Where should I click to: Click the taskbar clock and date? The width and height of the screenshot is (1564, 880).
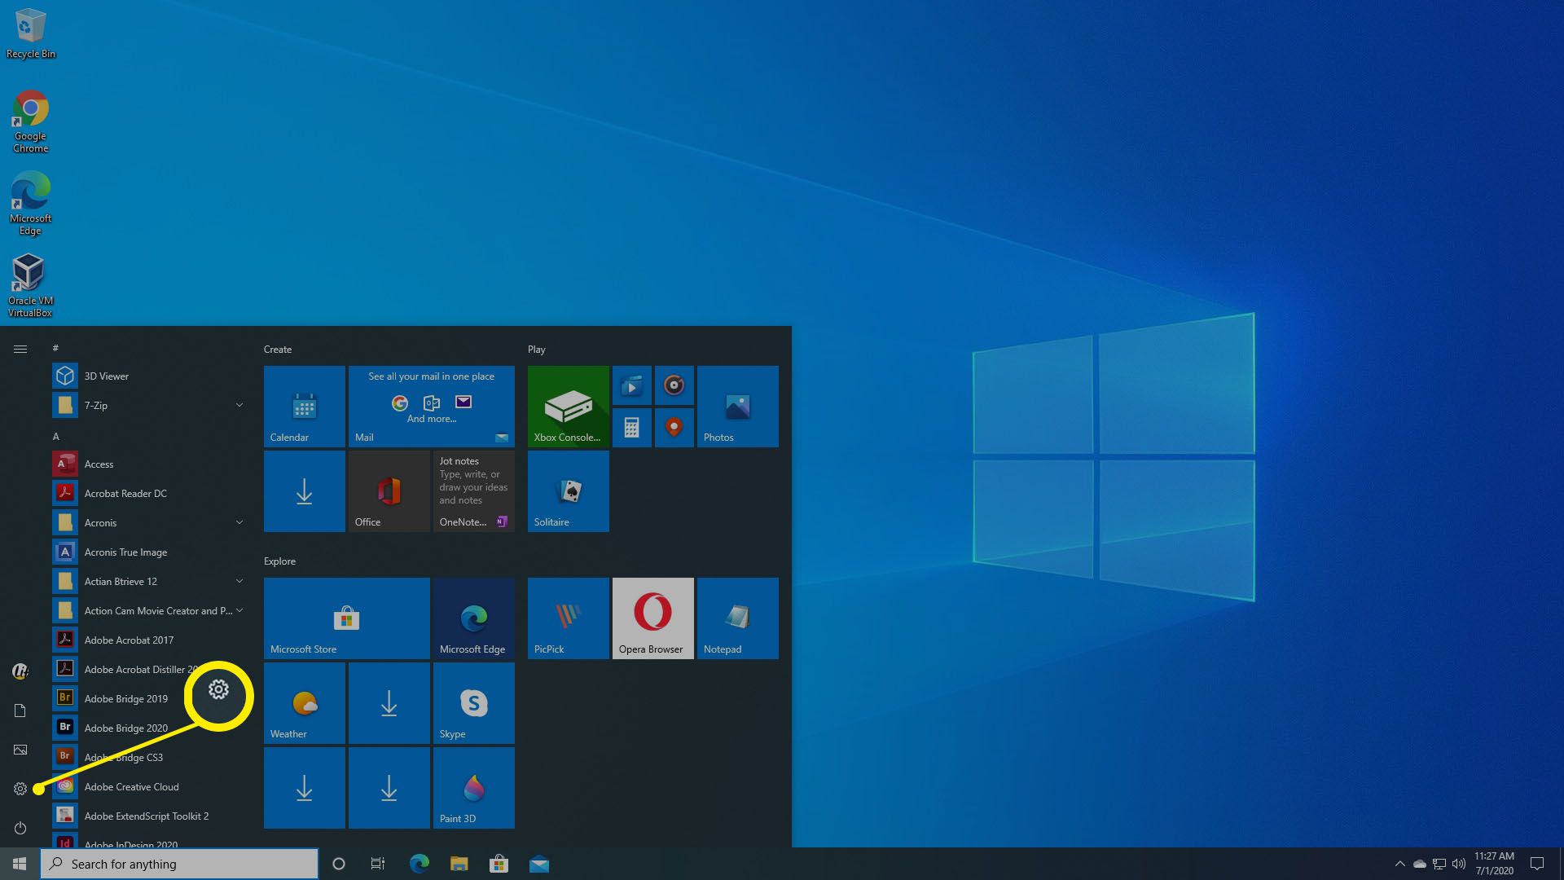pyautogui.click(x=1494, y=864)
